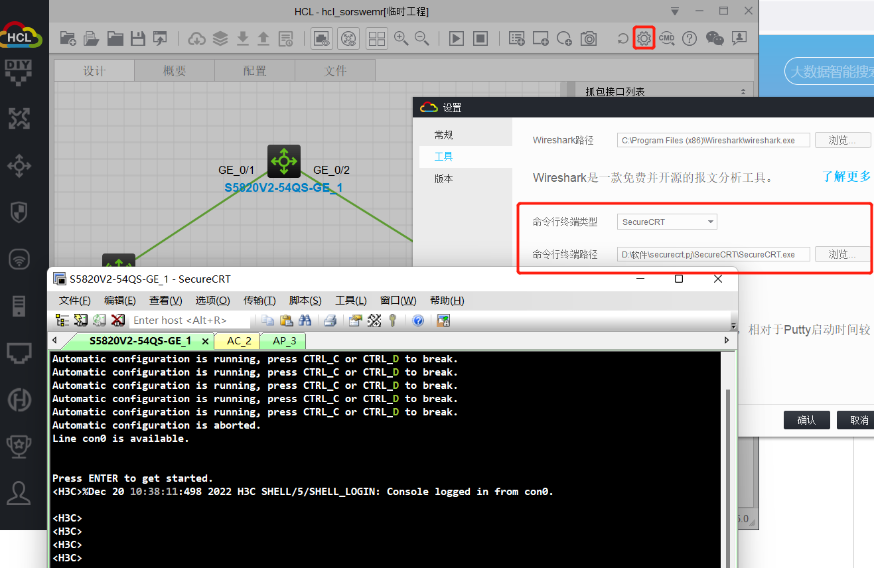Image resolution: width=874 pixels, height=568 pixels.
Task: Open the CMD command line tool icon
Action: click(666, 38)
